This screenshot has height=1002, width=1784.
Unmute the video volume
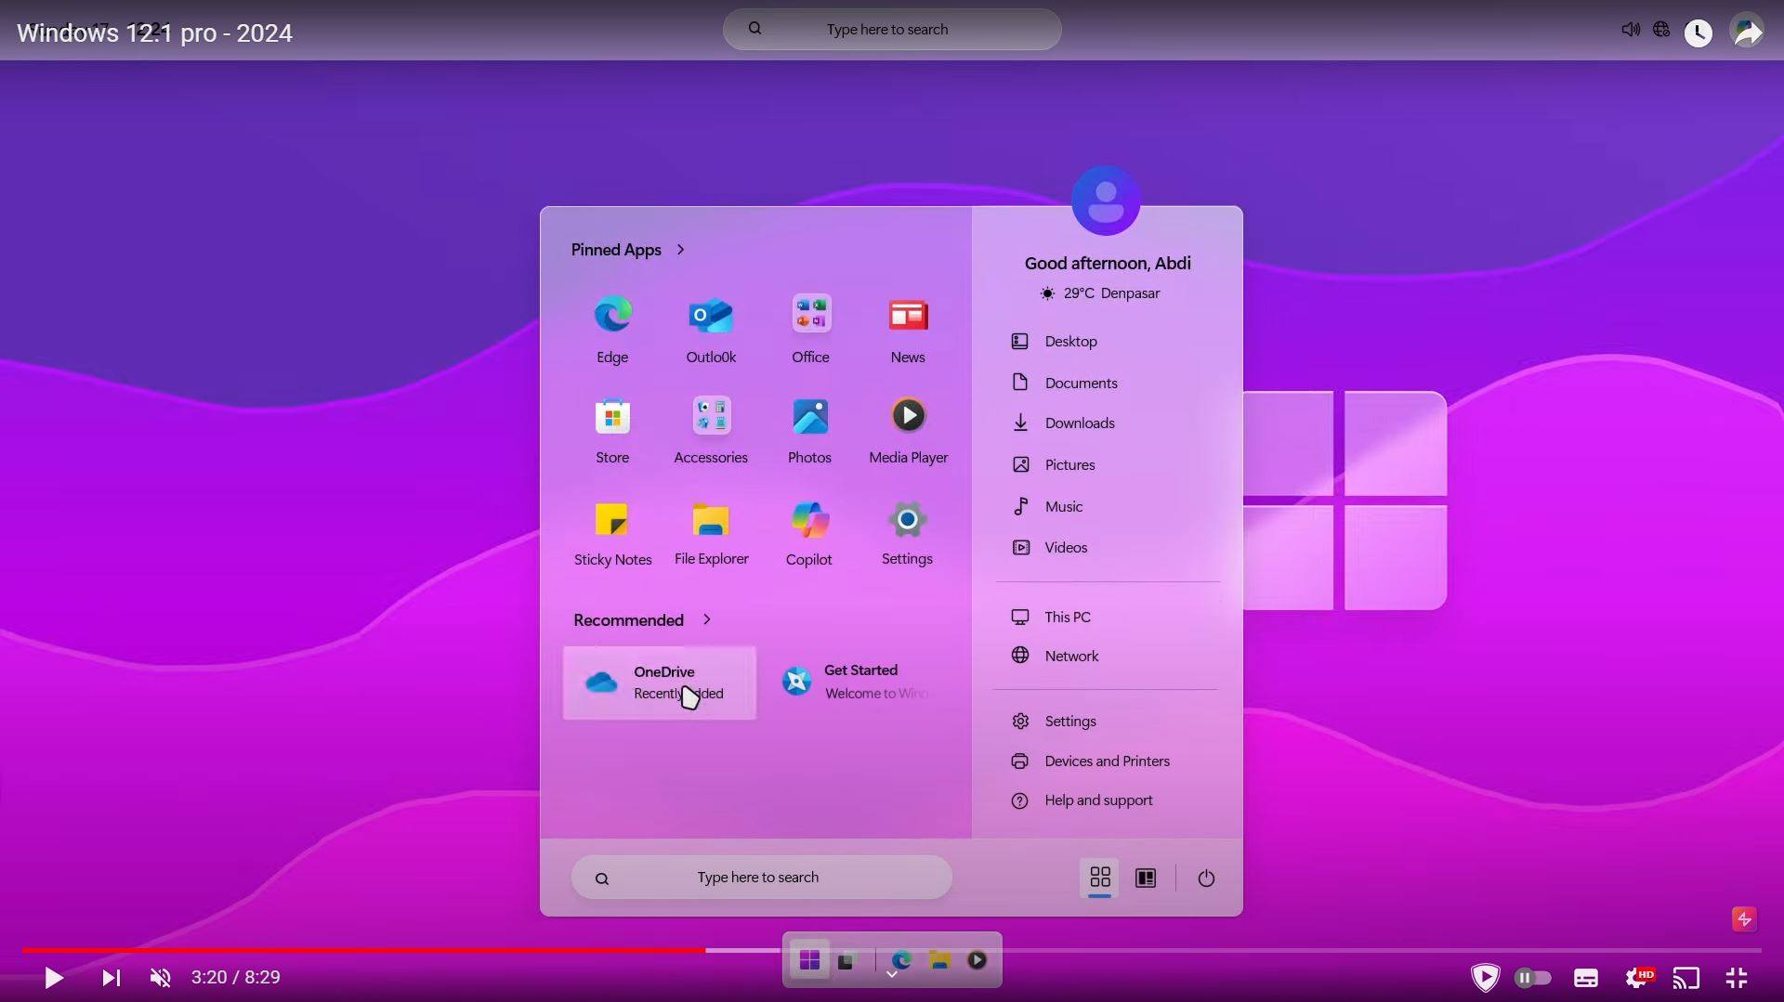(160, 978)
